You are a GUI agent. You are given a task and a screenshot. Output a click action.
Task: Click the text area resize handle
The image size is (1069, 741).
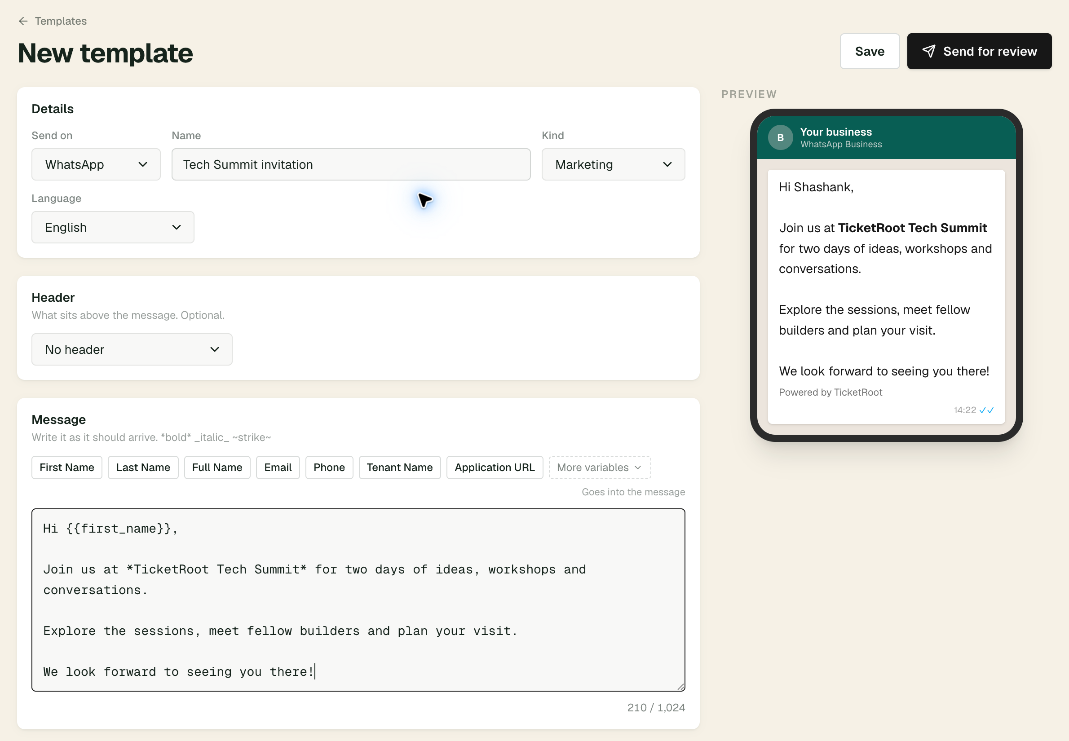[680, 687]
